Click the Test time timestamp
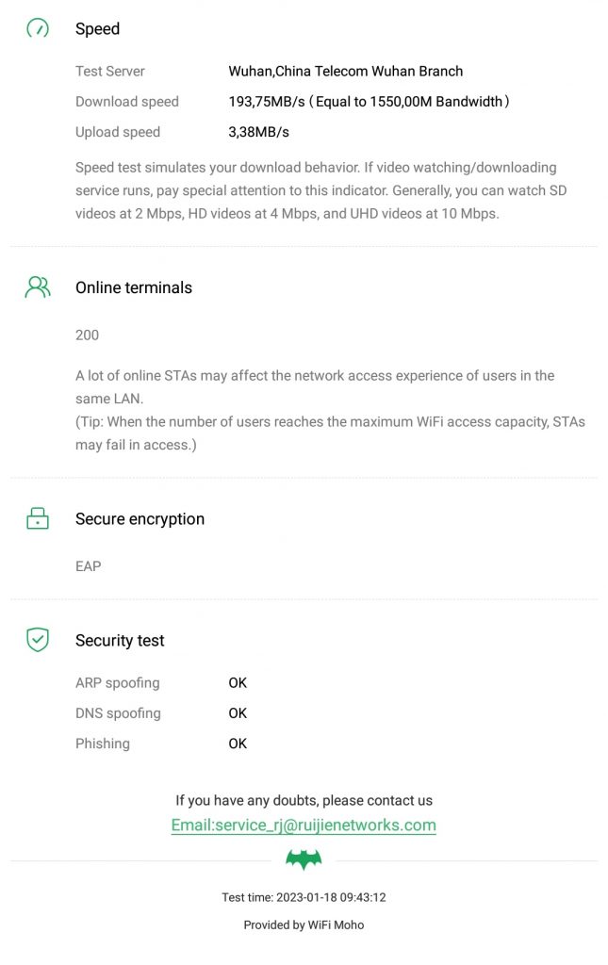The height and width of the screenshot is (965, 608). (304, 897)
